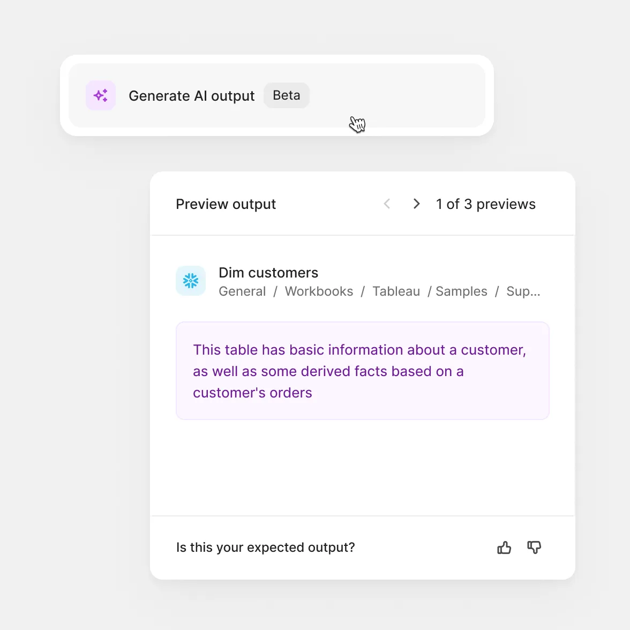Go to the previous preview
This screenshot has height=630, width=630.
tap(387, 204)
